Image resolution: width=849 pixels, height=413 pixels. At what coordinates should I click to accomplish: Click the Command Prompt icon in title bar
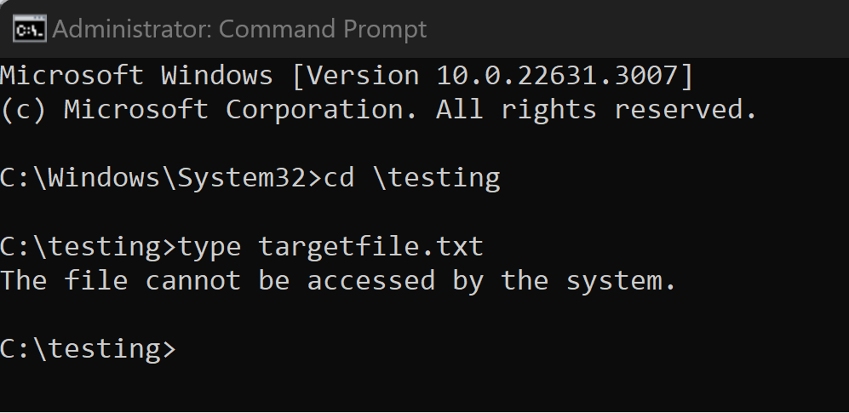29,29
